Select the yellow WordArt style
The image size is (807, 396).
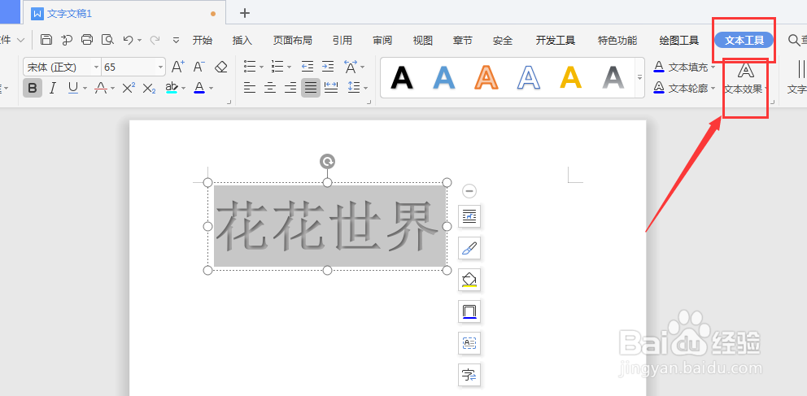coord(571,78)
